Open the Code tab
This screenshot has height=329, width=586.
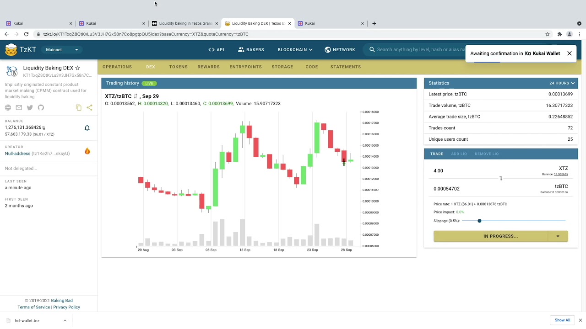(x=312, y=67)
